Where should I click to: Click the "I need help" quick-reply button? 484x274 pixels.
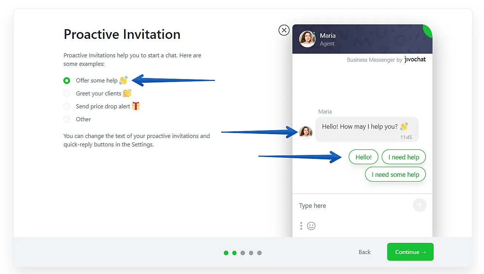point(404,157)
